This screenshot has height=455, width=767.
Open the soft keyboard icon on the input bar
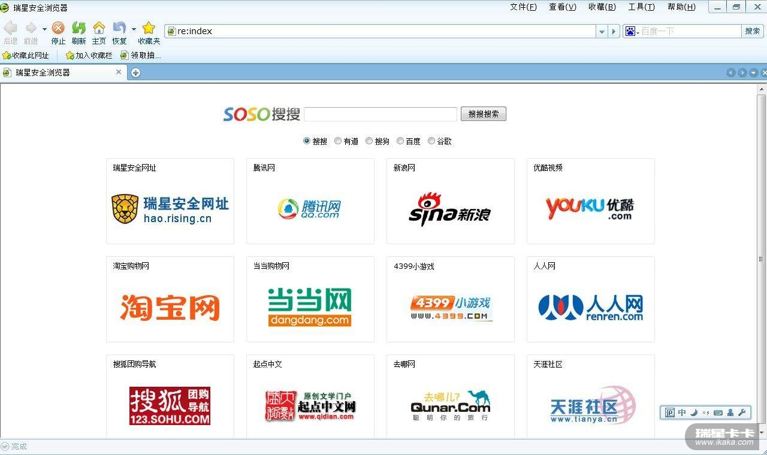(718, 412)
